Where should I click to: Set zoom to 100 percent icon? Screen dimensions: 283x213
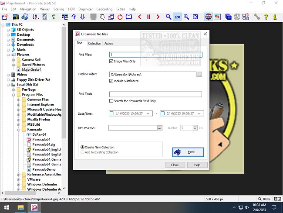tap(177, 17)
